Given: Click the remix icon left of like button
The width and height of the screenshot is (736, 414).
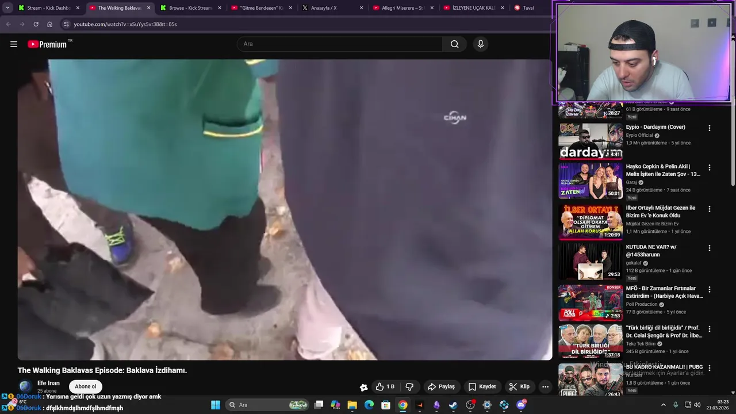Looking at the screenshot, I should (363, 387).
